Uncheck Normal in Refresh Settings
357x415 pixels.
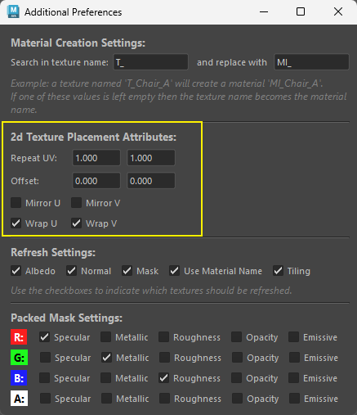[72, 271]
